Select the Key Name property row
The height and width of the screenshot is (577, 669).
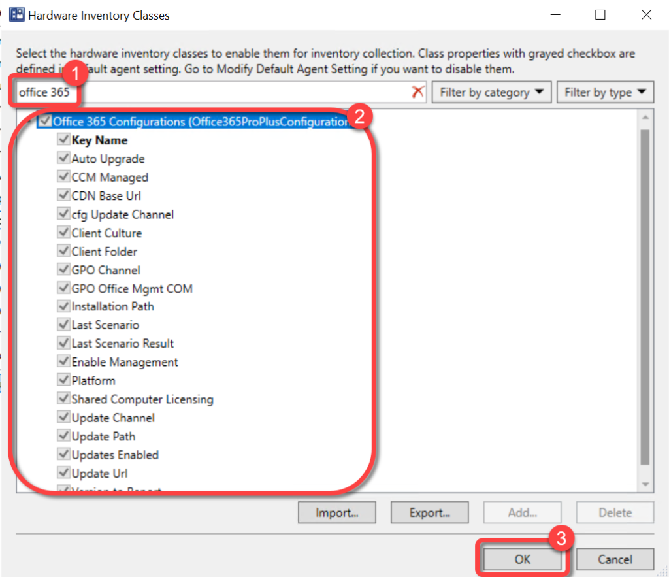tap(99, 140)
